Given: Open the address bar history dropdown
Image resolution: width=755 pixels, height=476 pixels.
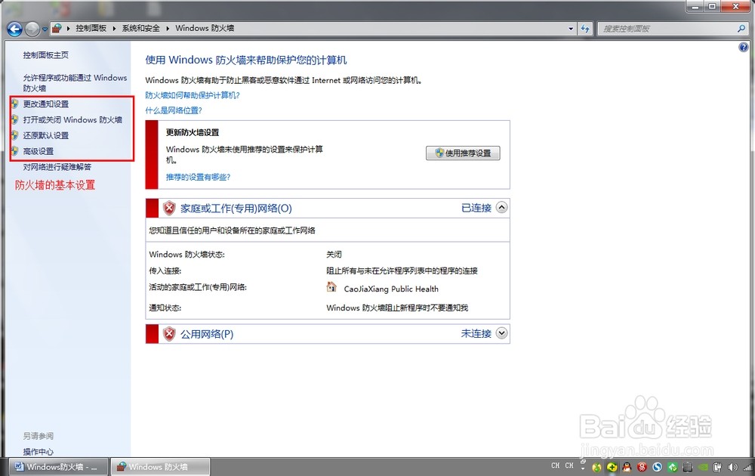Looking at the screenshot, I should point(571,29).
